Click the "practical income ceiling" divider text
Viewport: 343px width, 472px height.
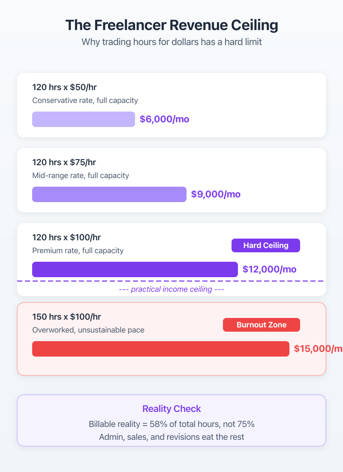pyautogui.click(x=171, y=289)
